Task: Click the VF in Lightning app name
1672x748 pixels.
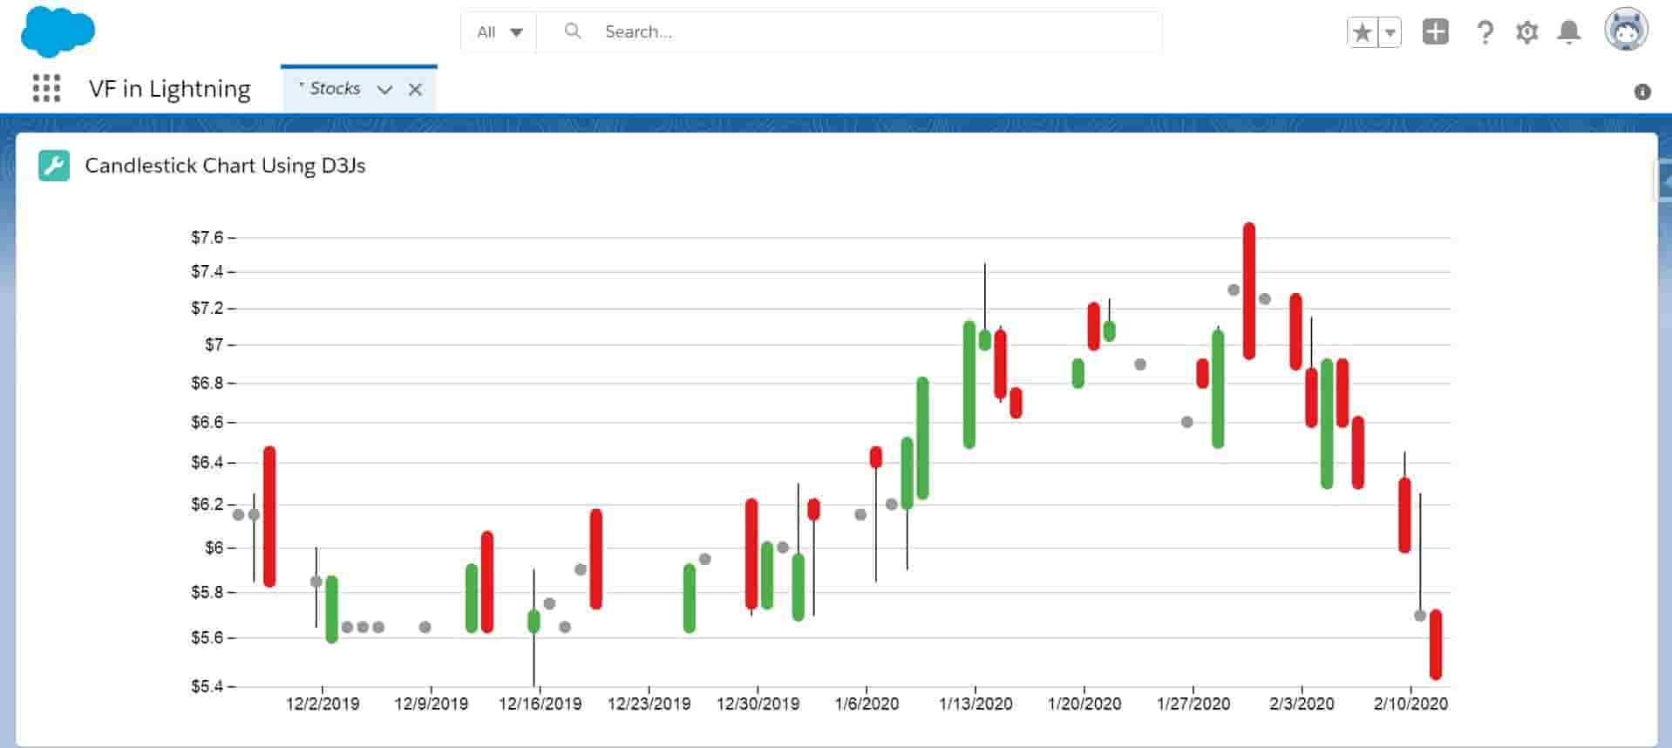Action: click(169, 89)
